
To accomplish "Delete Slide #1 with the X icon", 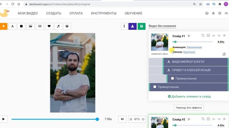I will 224,36.
